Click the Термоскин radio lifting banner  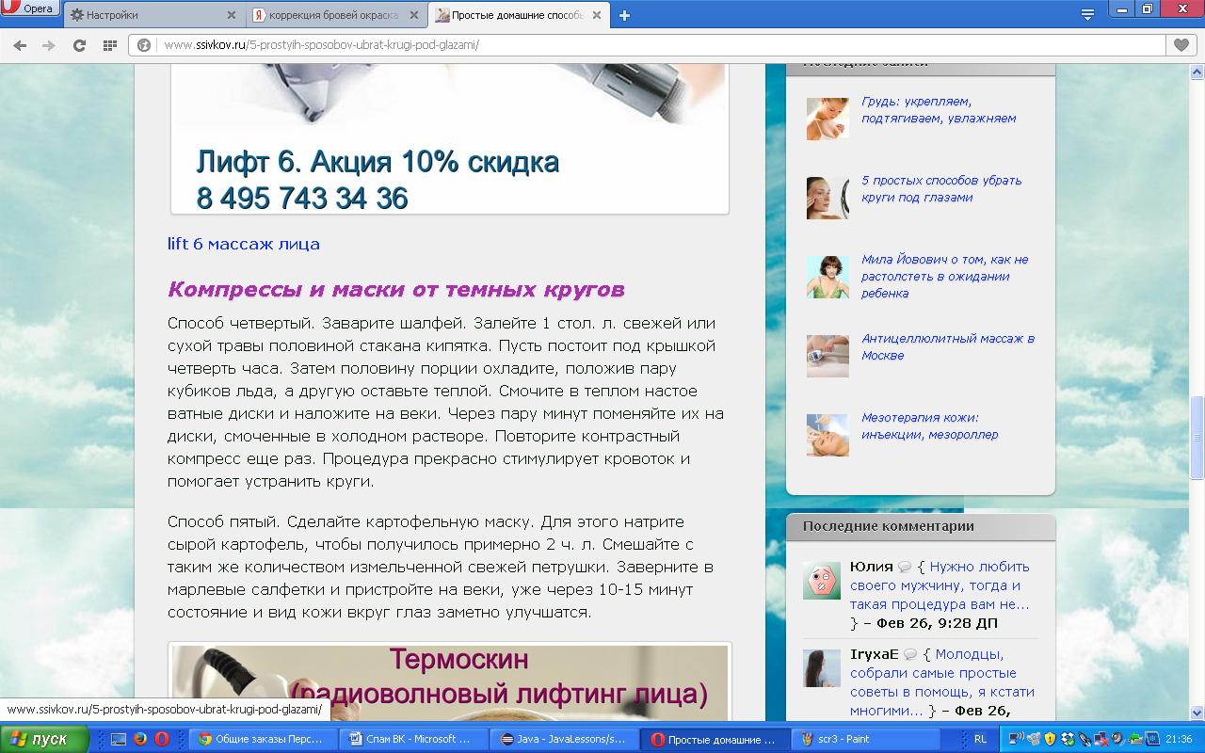(450, 682)
